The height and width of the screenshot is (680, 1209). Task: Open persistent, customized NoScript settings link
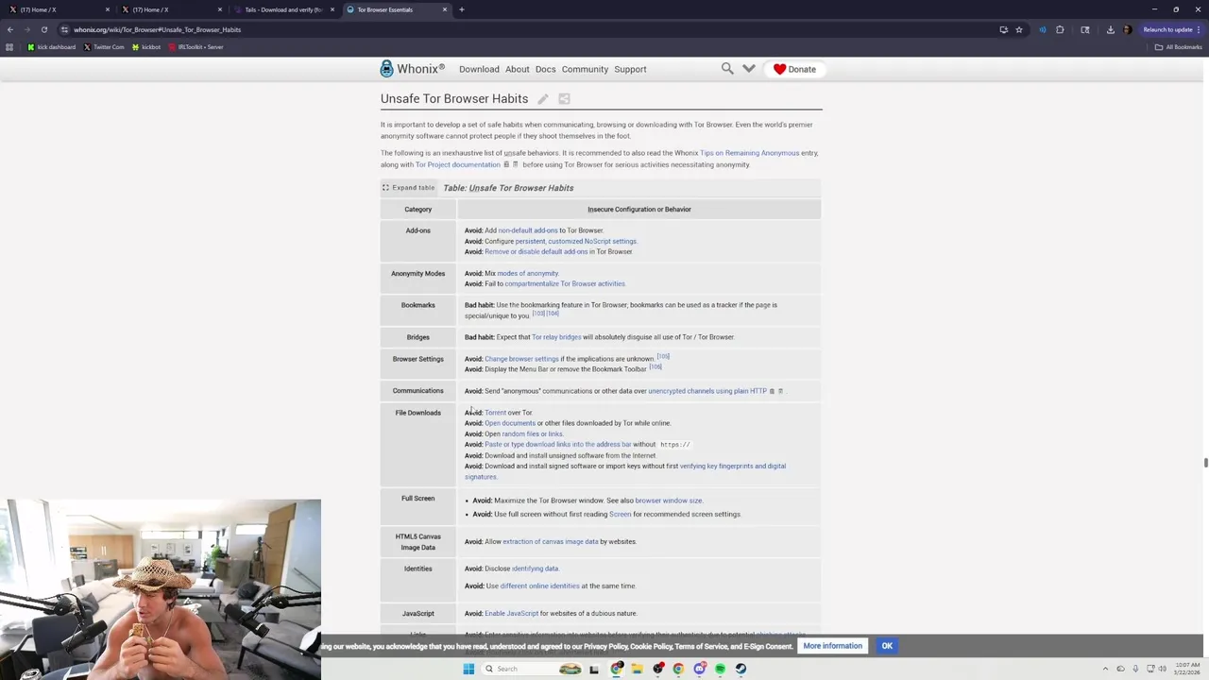point(576,241)
